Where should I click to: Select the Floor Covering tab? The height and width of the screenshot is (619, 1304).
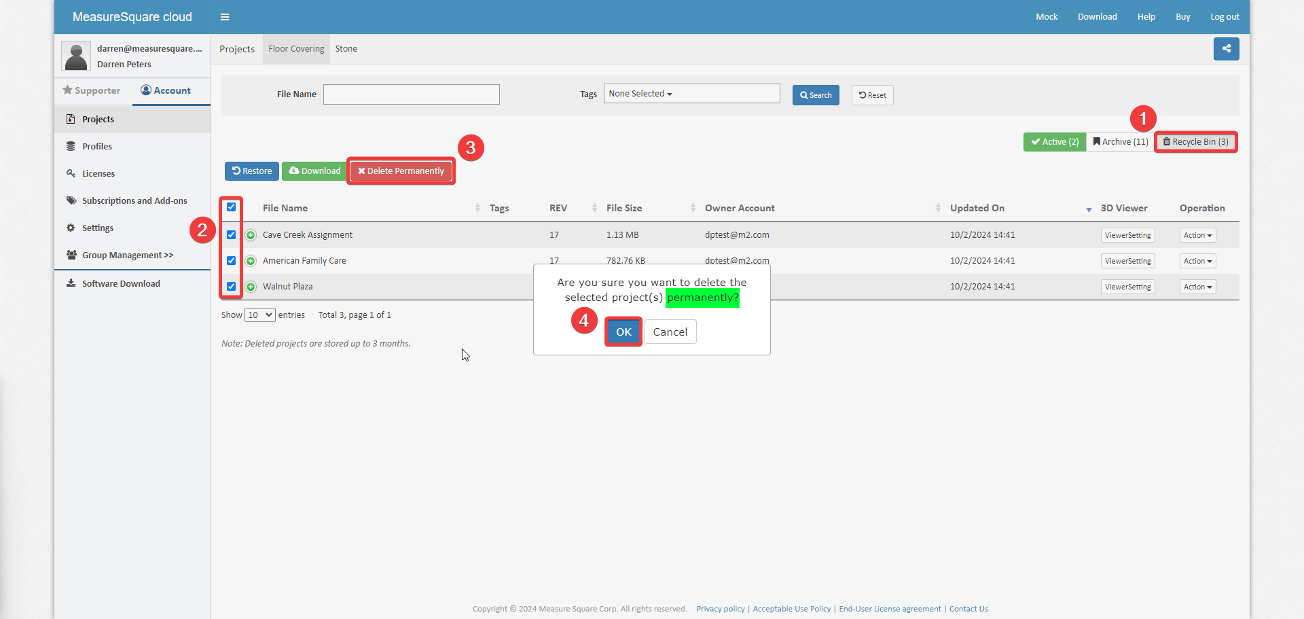click(296, 49)
